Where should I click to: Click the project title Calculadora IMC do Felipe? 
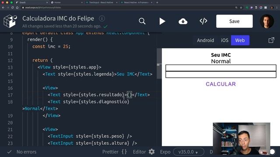(x=58, y=18)
